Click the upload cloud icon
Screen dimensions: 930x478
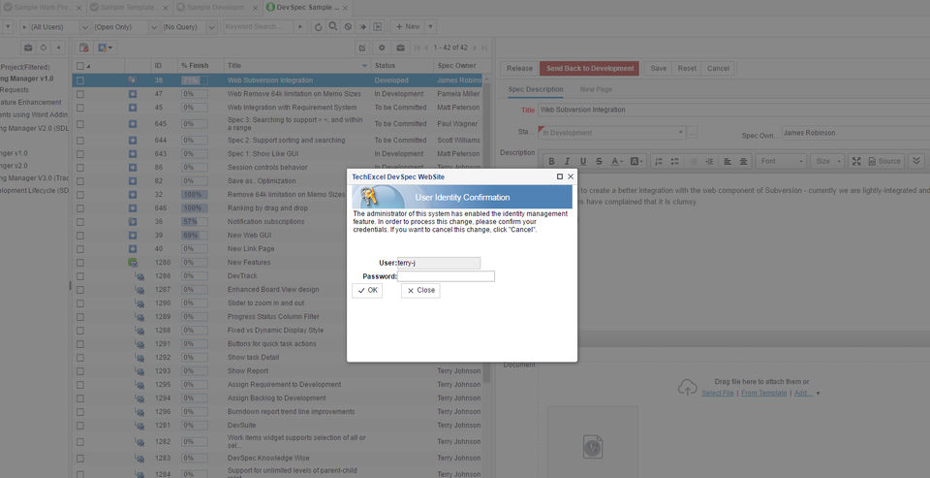[x=688, y=387]
